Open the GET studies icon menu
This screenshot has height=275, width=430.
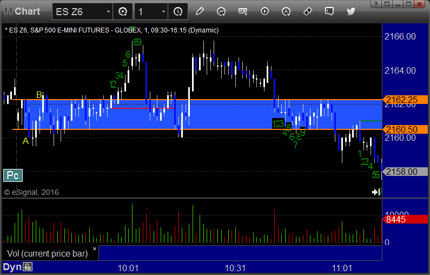243,11
